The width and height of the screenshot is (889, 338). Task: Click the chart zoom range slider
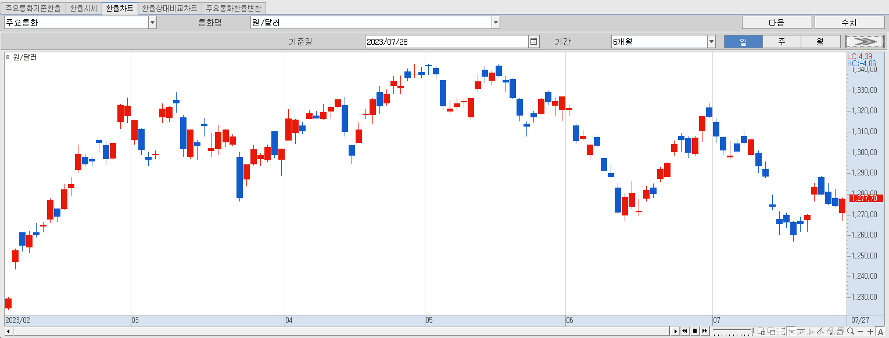[x=733, y=331]
